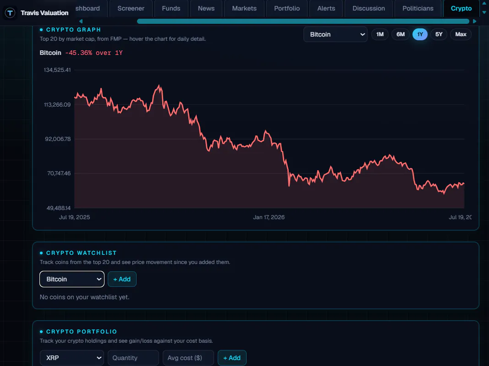This screenshot has width=489, height=366.
Task: Open the Discussion tab
Action: click(x=368, y=8)
